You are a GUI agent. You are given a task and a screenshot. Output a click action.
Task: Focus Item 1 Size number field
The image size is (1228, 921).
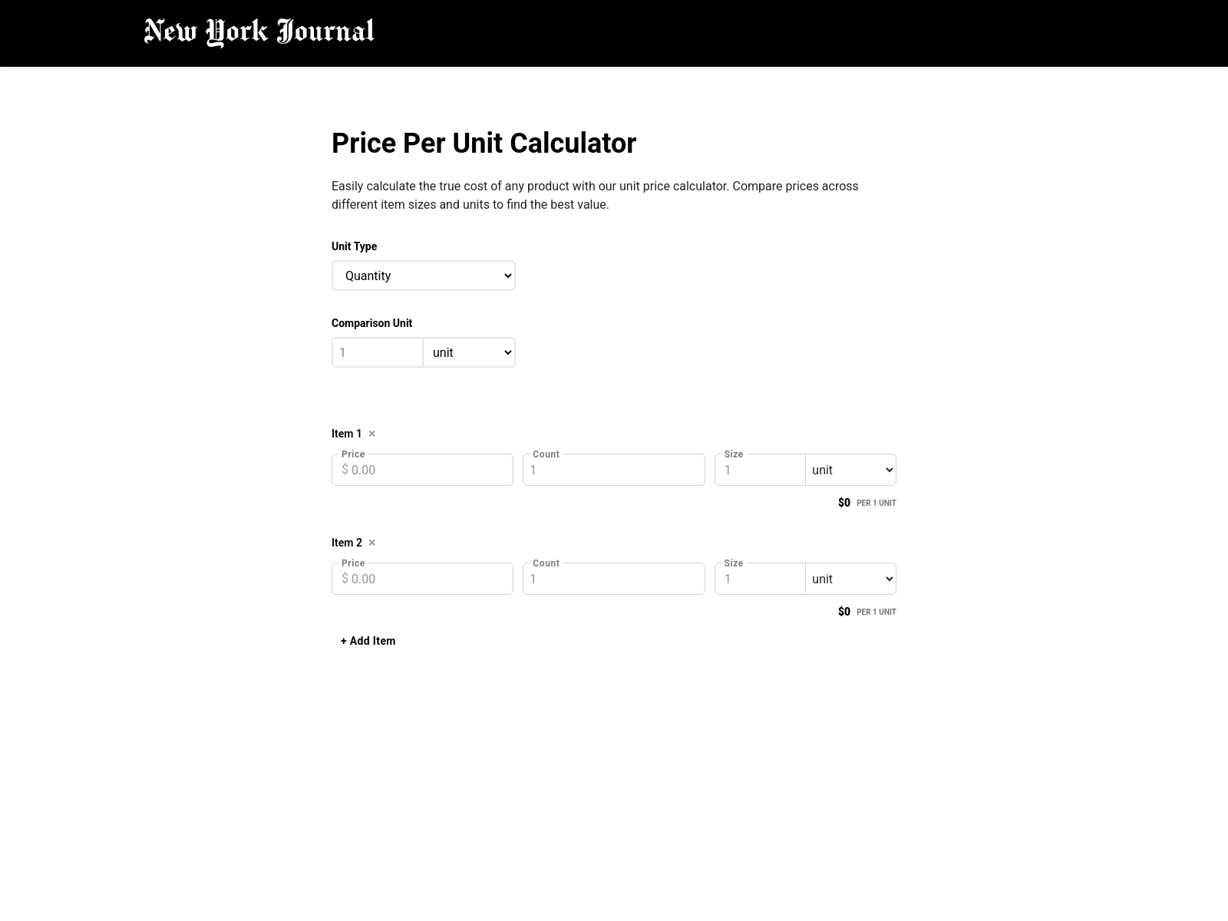click(760, 470)
